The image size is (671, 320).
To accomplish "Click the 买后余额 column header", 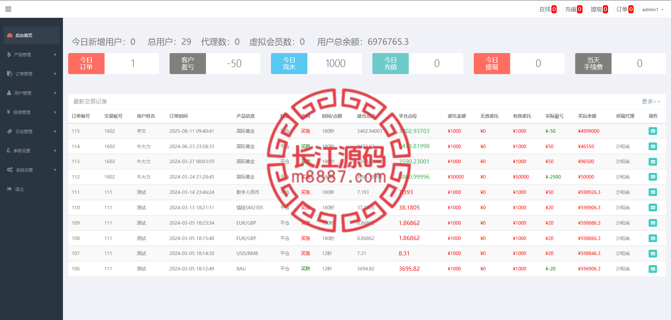I will 587,116.
